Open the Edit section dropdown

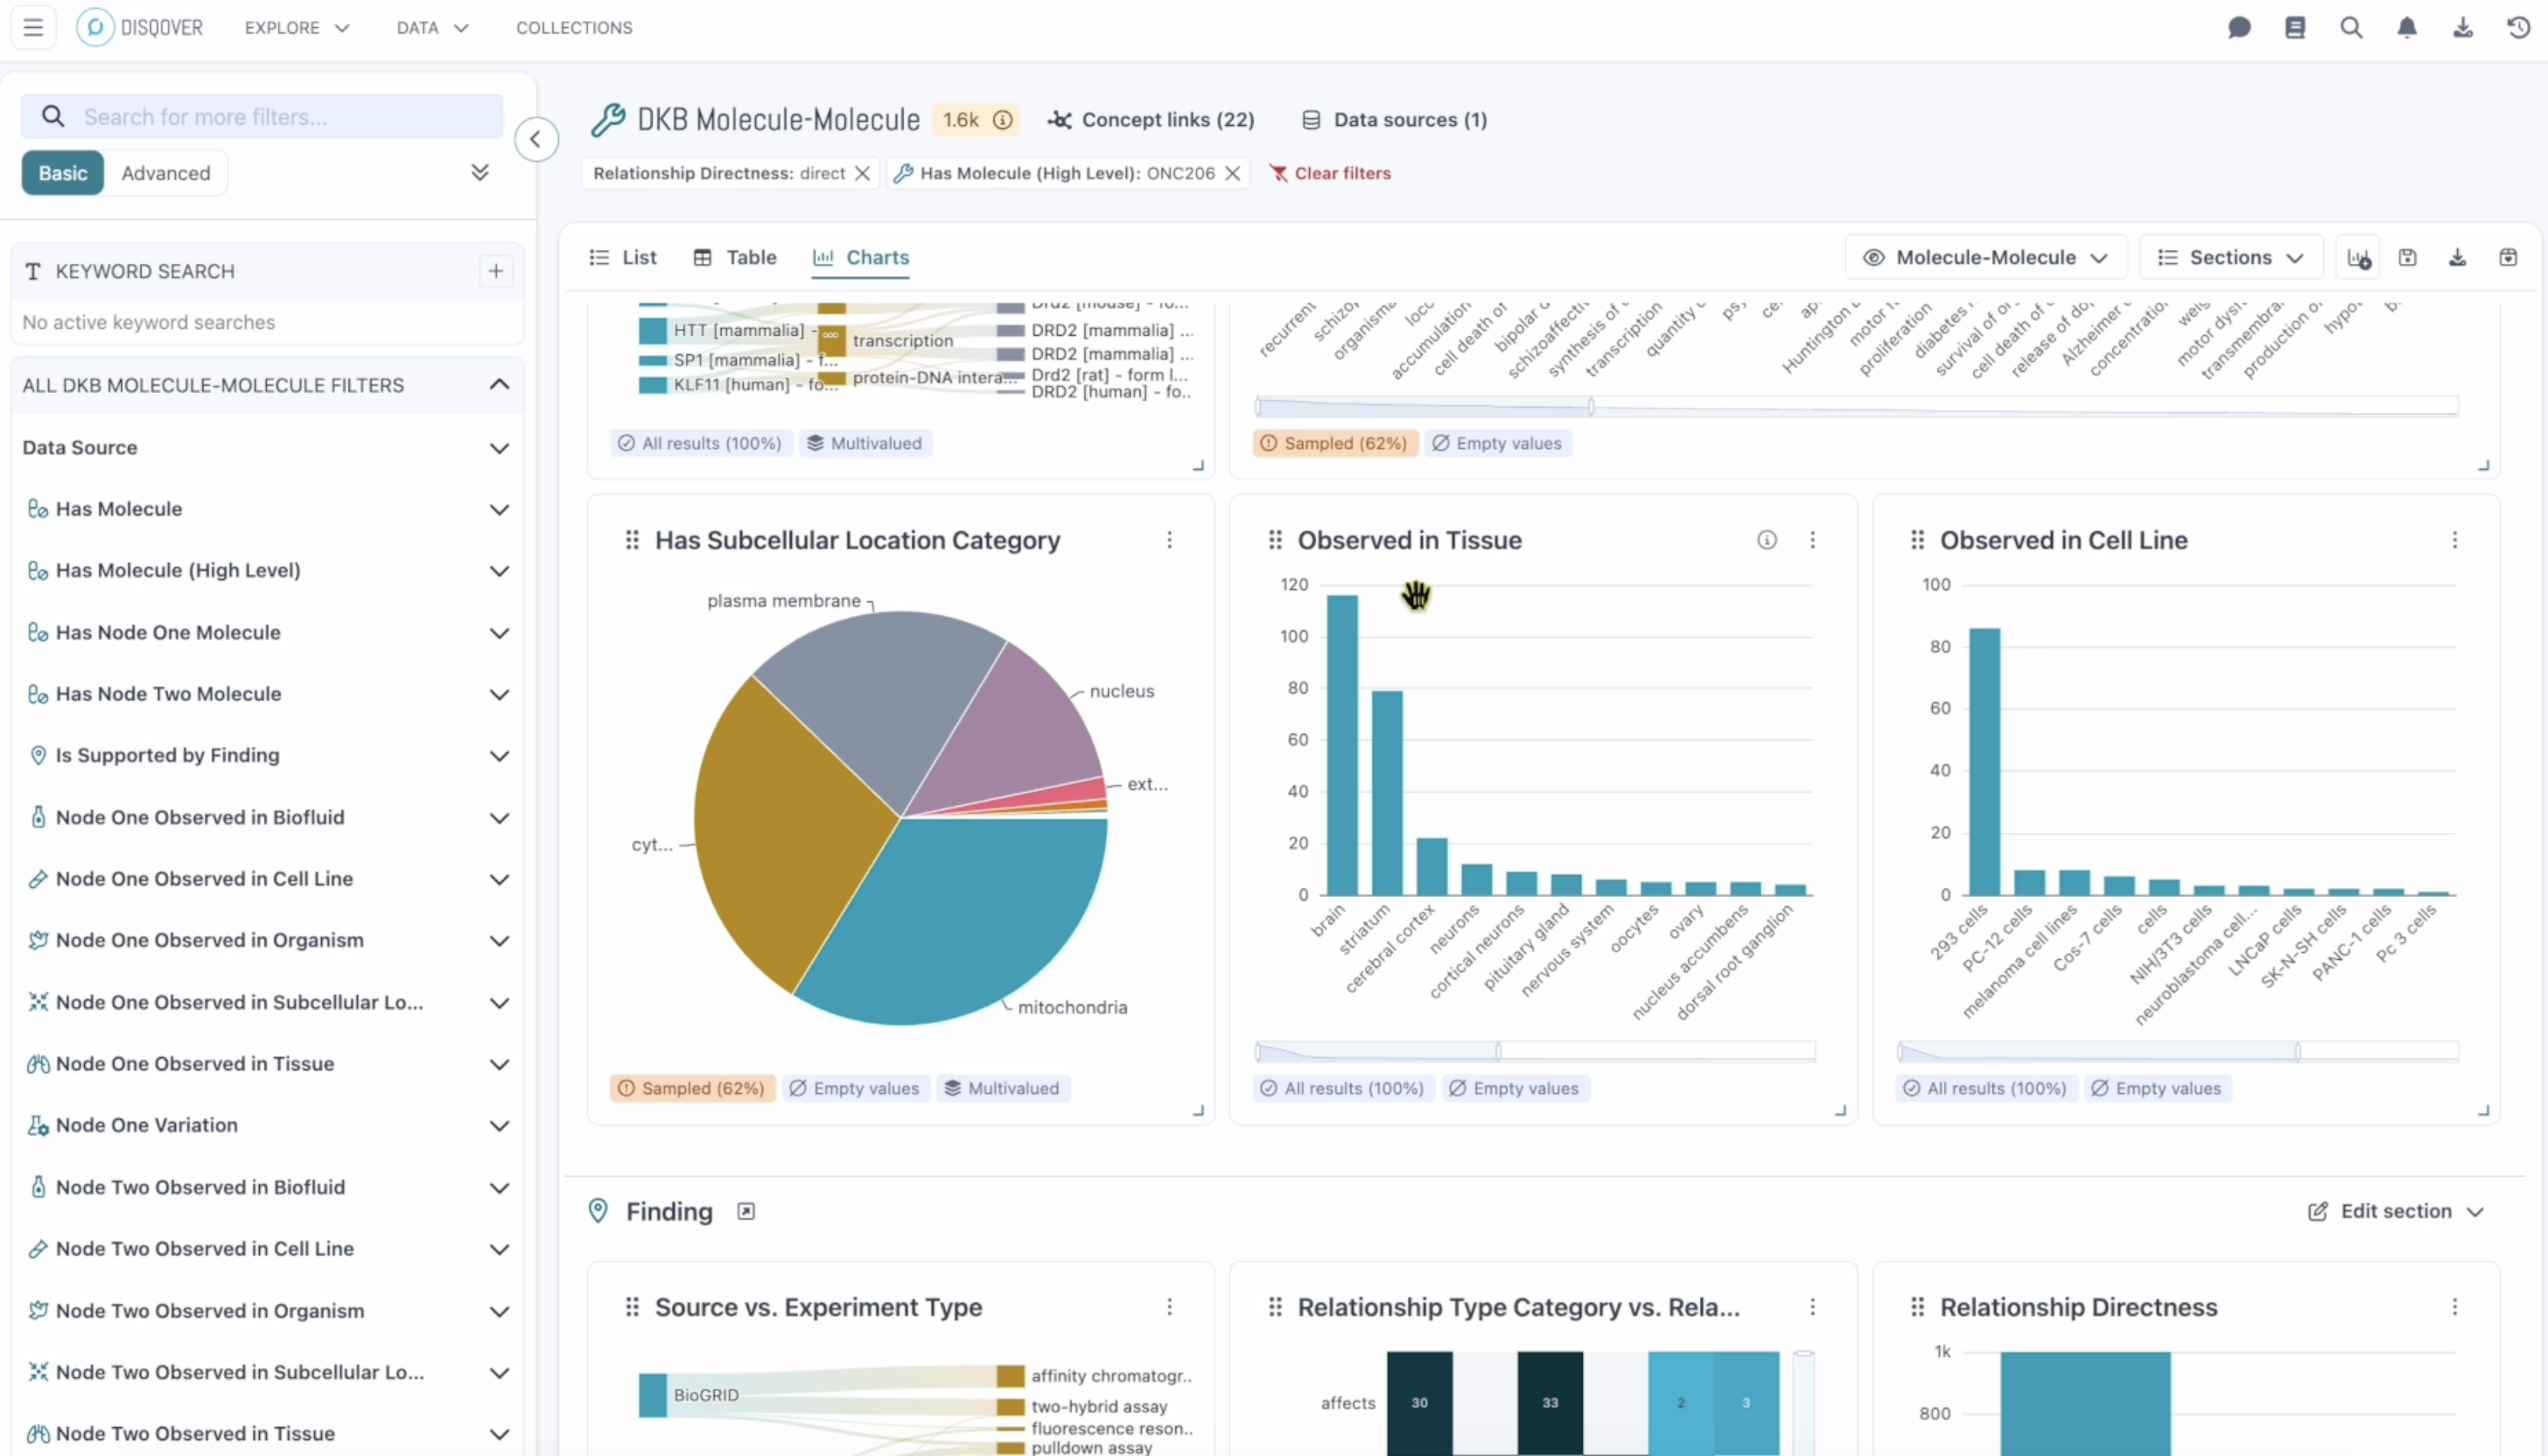2395,1212
